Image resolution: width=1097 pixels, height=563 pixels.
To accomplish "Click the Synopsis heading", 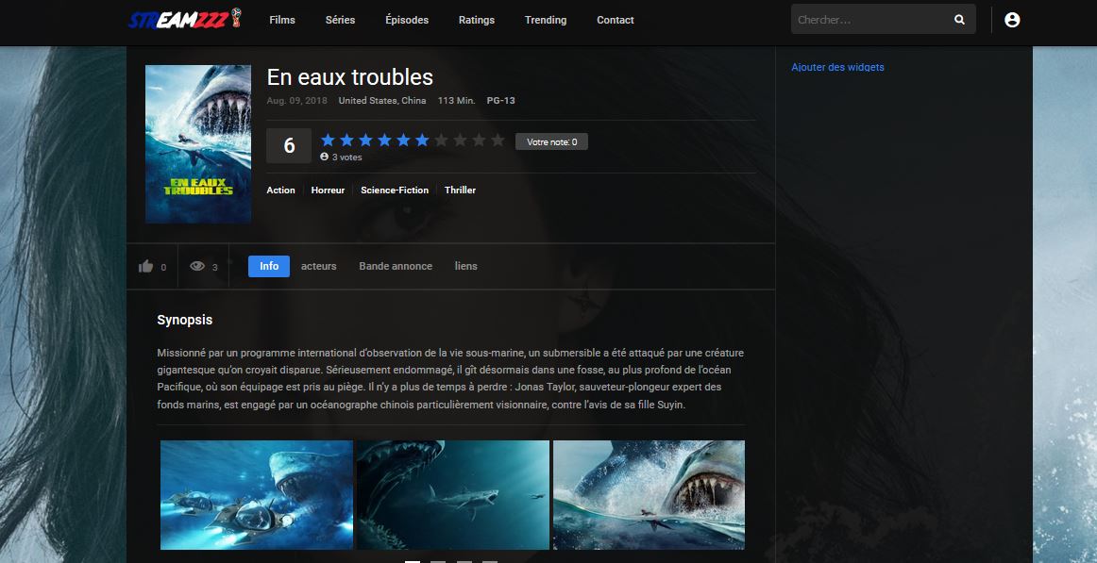I will tap(185, 320).
